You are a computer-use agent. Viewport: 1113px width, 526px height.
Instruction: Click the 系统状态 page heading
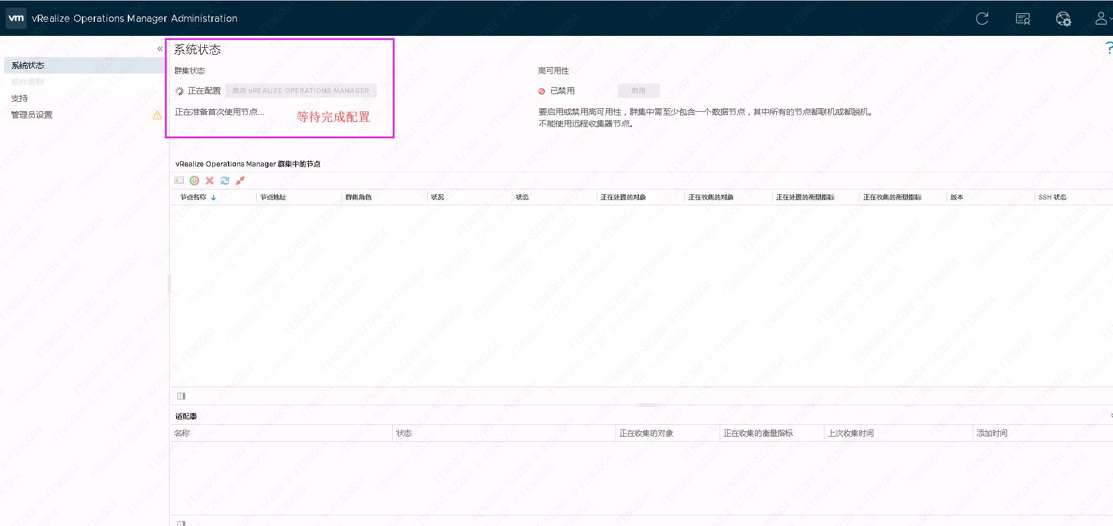coord(197,49)
